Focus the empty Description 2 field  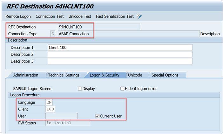[120, 54]
